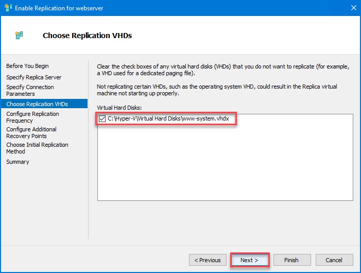Open Choose Initial Replication Method step
The image size is (361, 273).
click(37, 148)
